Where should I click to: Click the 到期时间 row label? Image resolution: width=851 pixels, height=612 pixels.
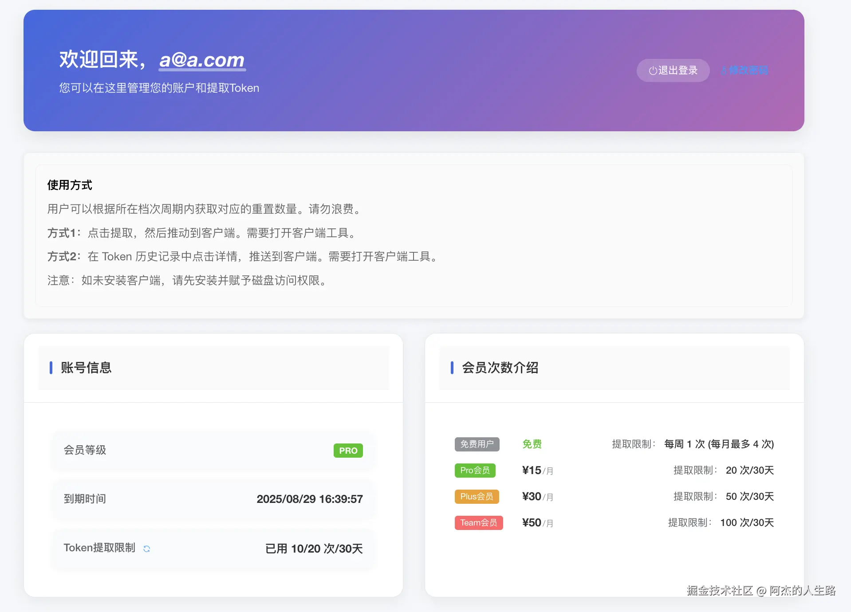pos(85,499)
